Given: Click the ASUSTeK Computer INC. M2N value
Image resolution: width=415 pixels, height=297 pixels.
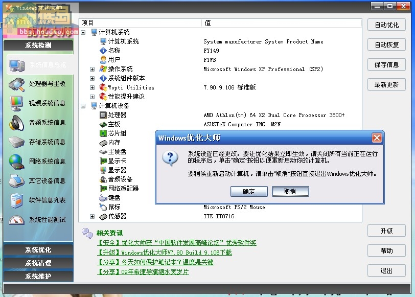Looking at the screenshot, I should coord(242,124).
